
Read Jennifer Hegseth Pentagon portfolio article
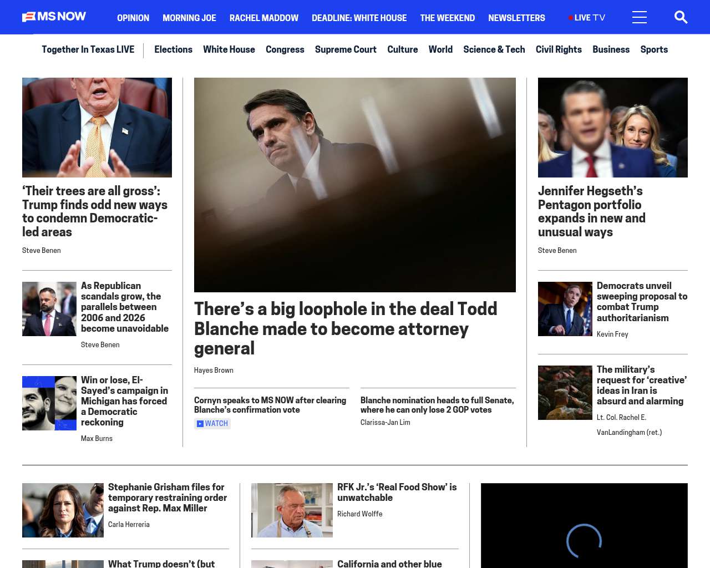tap(592, 211)
